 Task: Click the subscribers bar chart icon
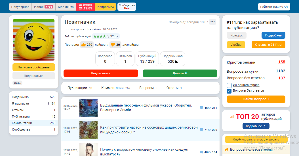[x=176, y=61]
